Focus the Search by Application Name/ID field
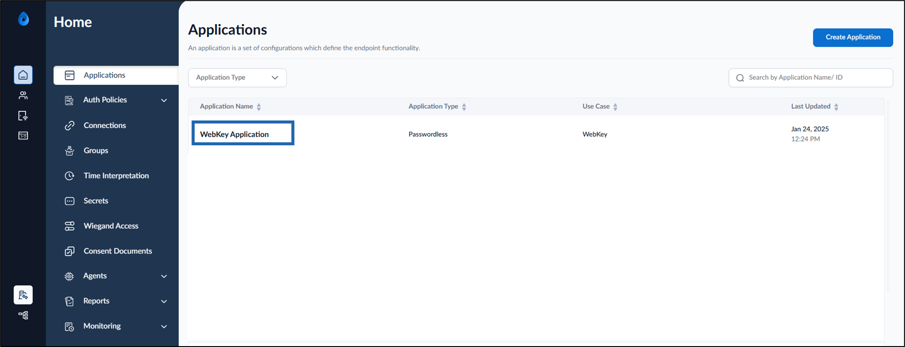Image resolution: width=905 pixels, height=347 pixels. (x=811, y=78)
